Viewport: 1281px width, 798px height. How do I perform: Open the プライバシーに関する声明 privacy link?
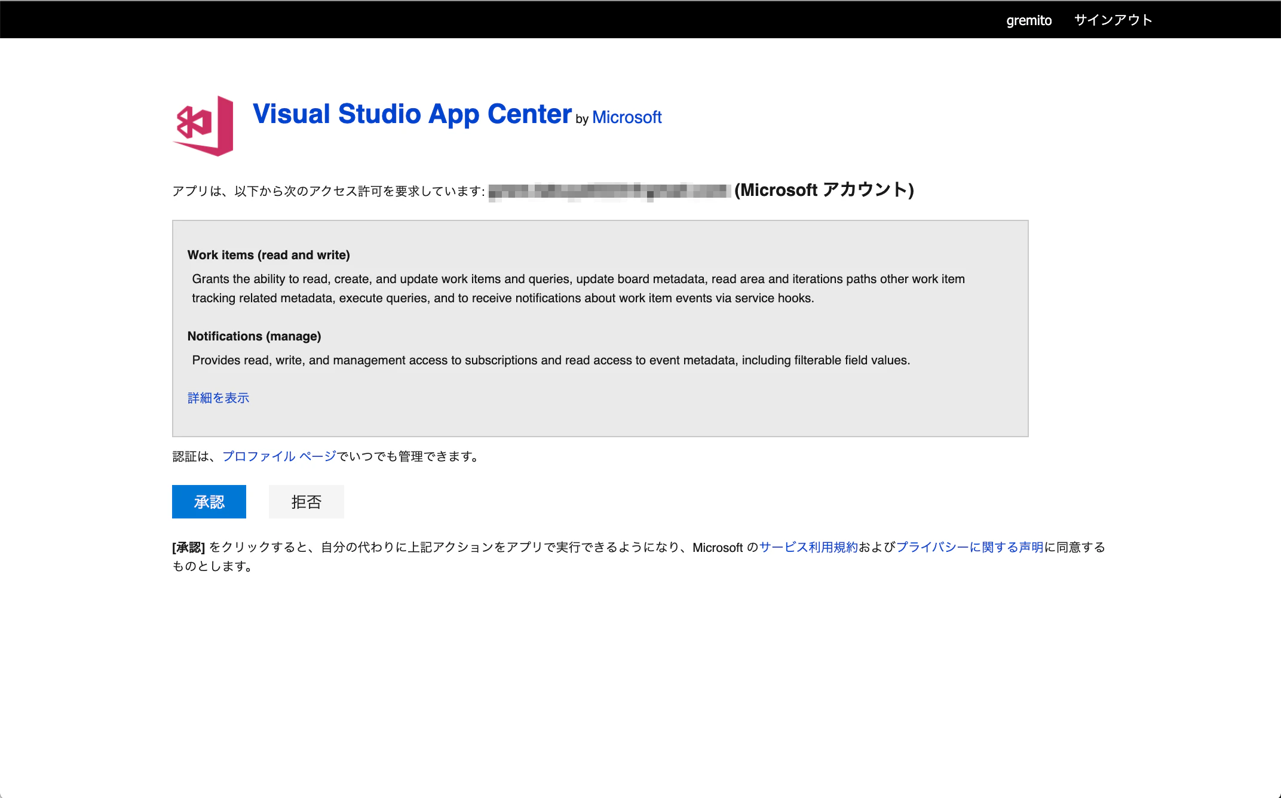click(970, 547)
